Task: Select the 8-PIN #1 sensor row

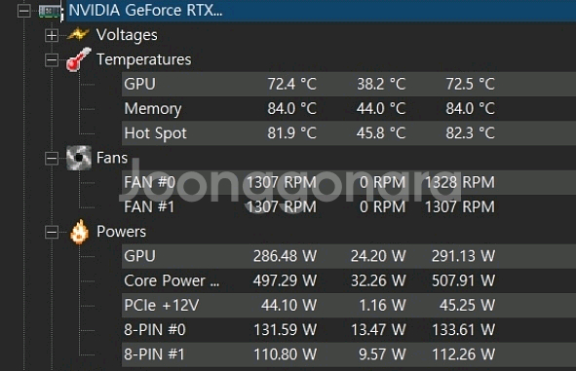Action: click(x=349, y=354)
